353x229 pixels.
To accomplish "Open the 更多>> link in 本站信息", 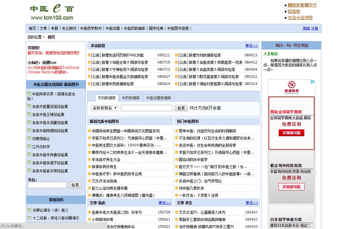I will click(x=251, y=46).
